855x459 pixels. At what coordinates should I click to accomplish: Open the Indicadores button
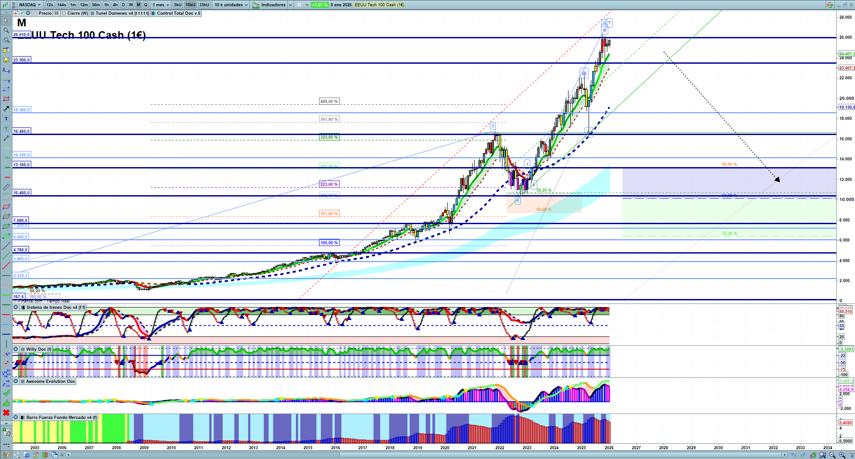(269, 5)
